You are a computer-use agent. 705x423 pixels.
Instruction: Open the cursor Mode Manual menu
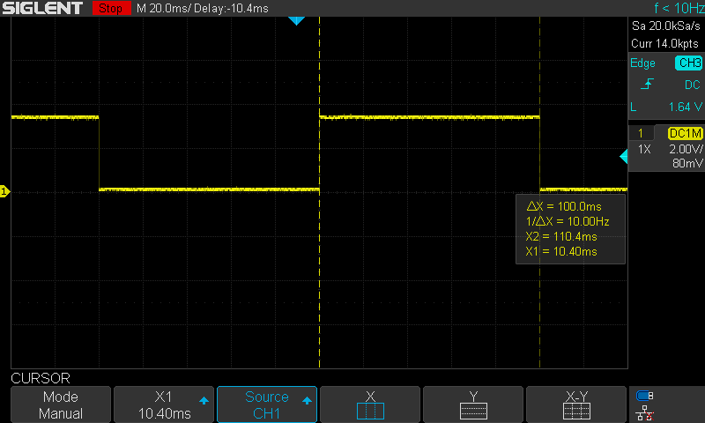point(61,404)
